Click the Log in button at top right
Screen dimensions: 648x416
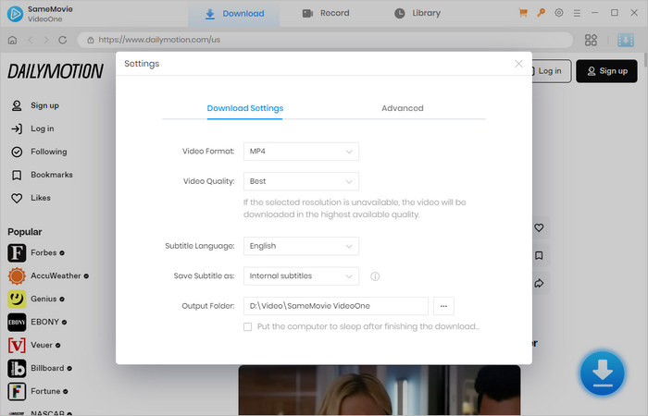(x=550, y=71)
